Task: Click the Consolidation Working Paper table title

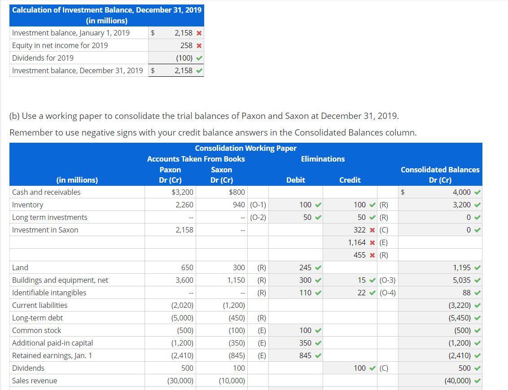Action: [x=245, y=149]
